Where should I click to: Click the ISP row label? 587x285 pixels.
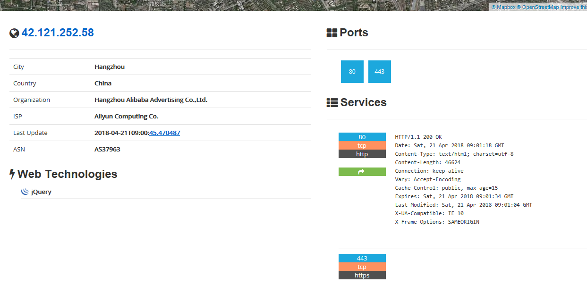click(x=17, y=117)
